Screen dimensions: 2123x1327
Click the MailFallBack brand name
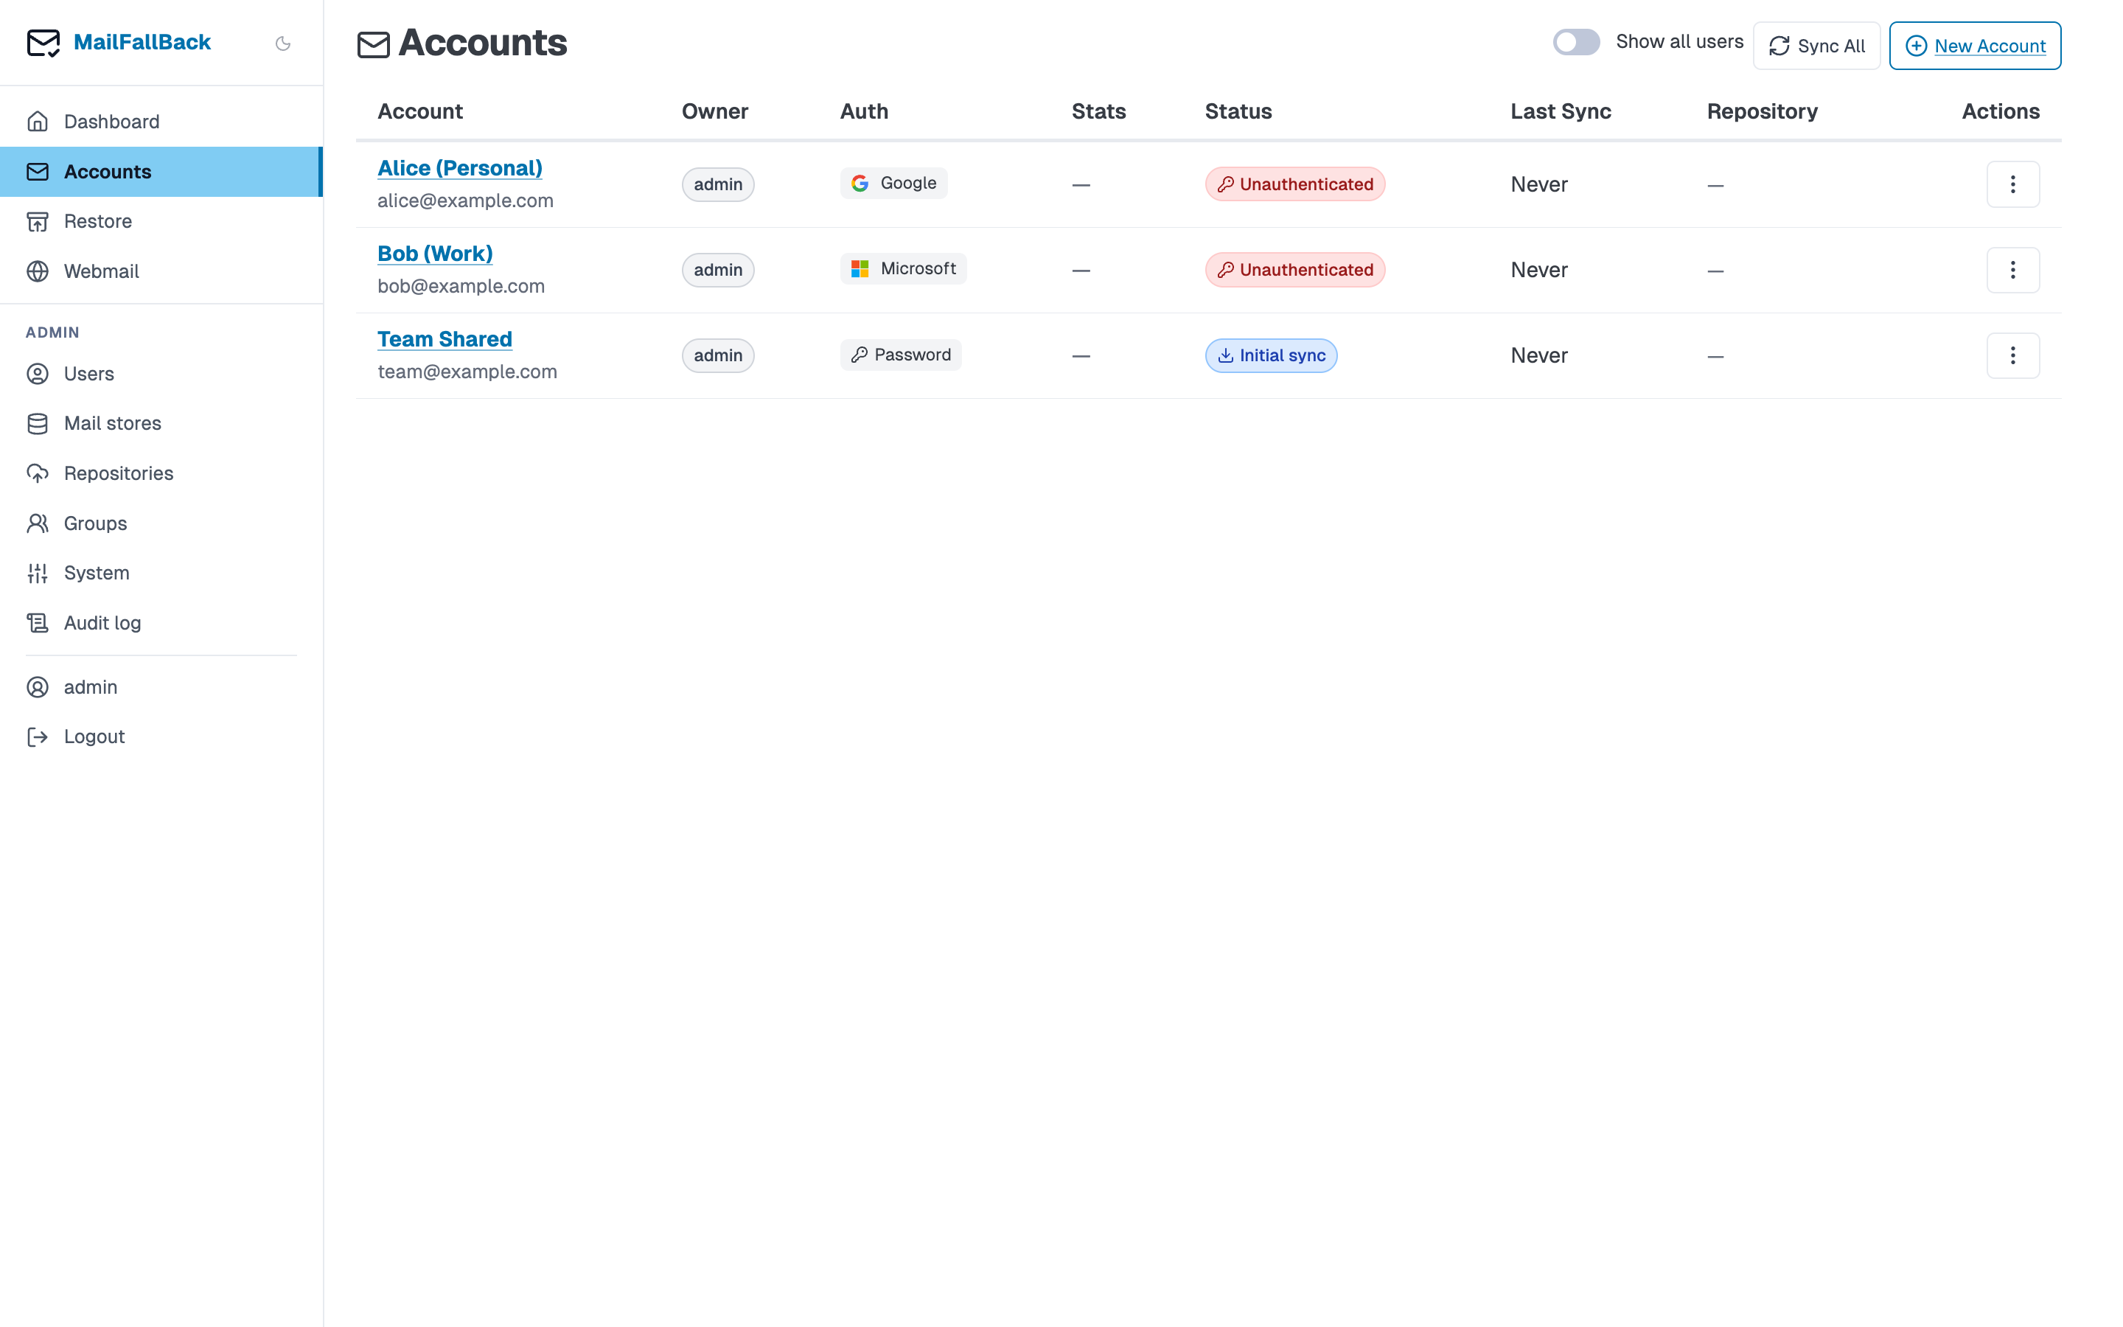pyautogui.click(x=142, y=42)
